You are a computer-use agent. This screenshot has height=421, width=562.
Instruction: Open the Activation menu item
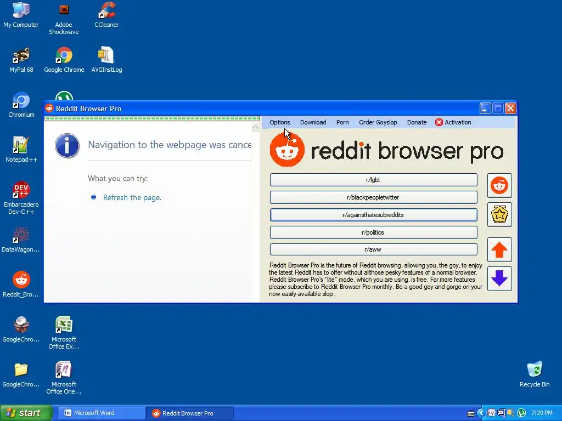(453, 122)
